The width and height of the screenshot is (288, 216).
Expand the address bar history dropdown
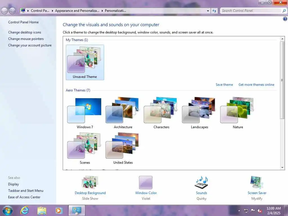pyautogui.click(x=208, y=11)
